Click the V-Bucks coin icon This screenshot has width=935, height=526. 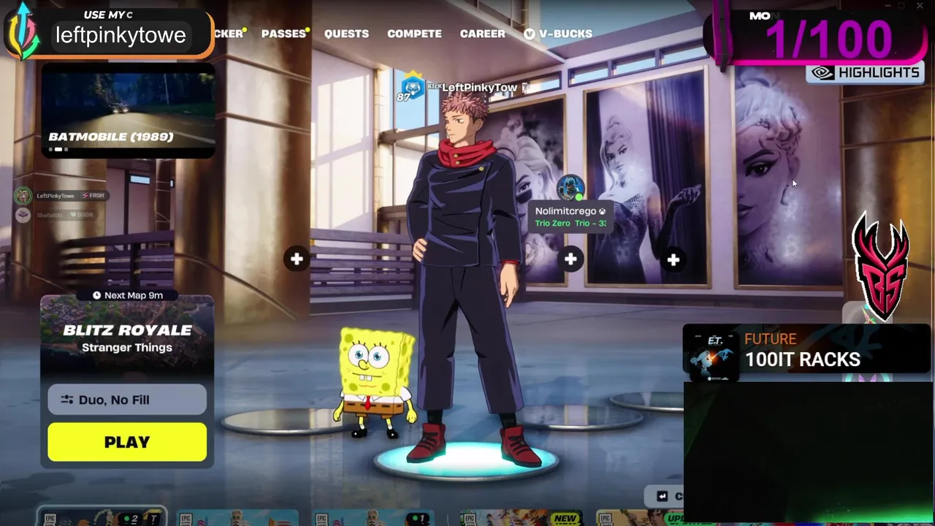530,34
